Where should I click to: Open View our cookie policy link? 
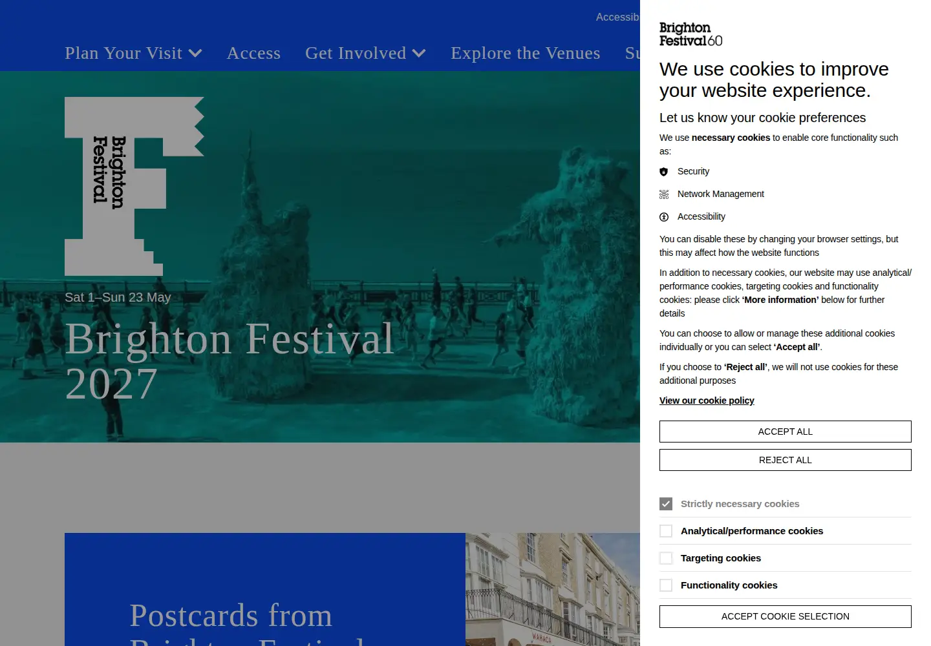pos(707,401)
